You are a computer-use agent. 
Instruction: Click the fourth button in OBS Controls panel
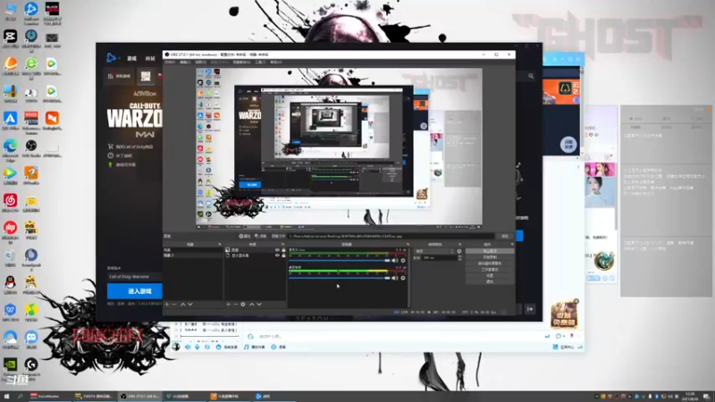coord(490,270)
